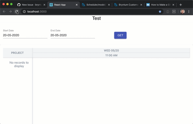Click the No records to display text
This screenshot has height=124, width=193.
click(x=19, y=64)
